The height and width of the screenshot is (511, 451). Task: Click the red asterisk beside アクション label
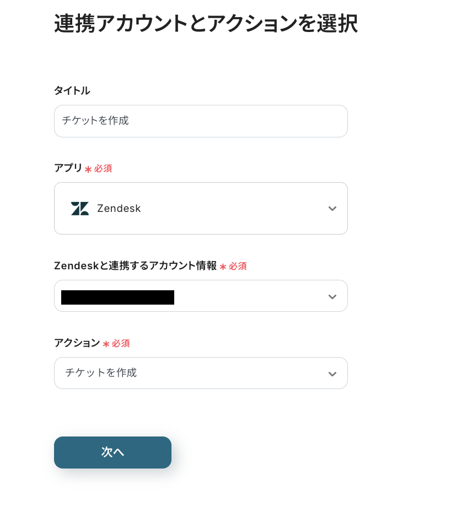point(106,344)
